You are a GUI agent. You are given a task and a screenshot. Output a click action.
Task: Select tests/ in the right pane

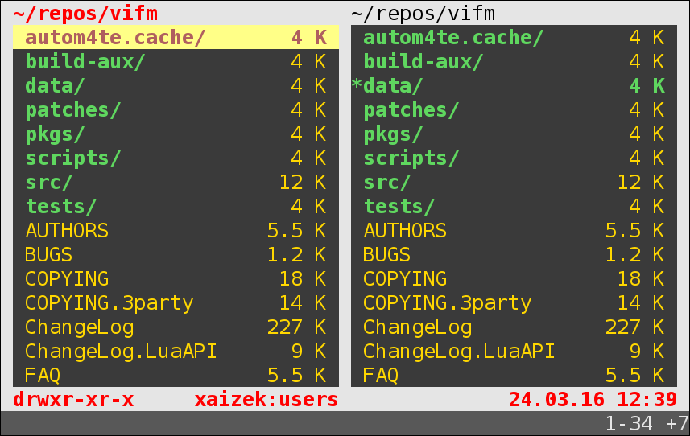click(514, 207)
